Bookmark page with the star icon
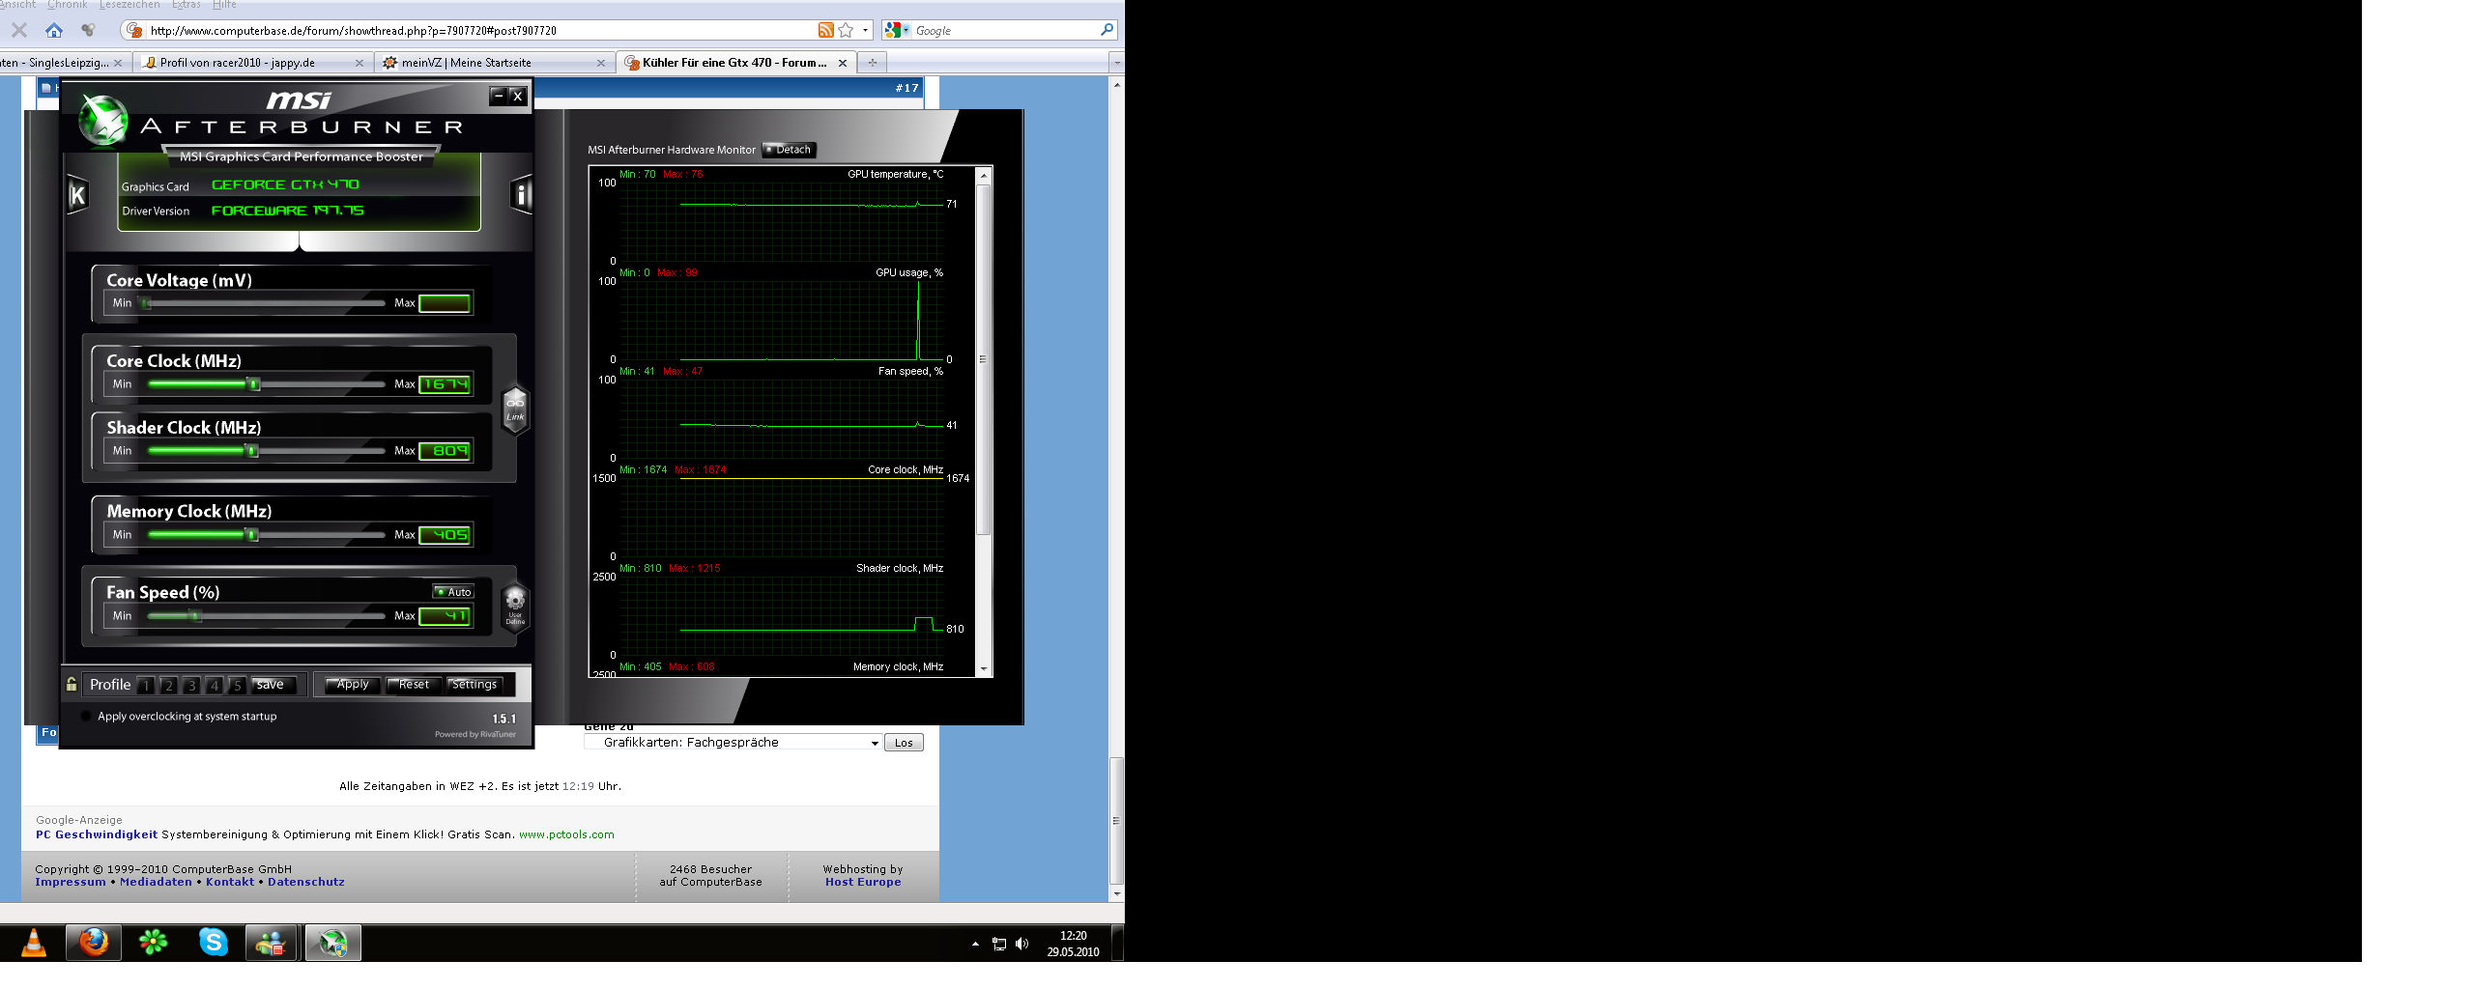Image resolution: width=2474 pixels, height=989 pixels. pyautogui.click(x=846, y=30)
